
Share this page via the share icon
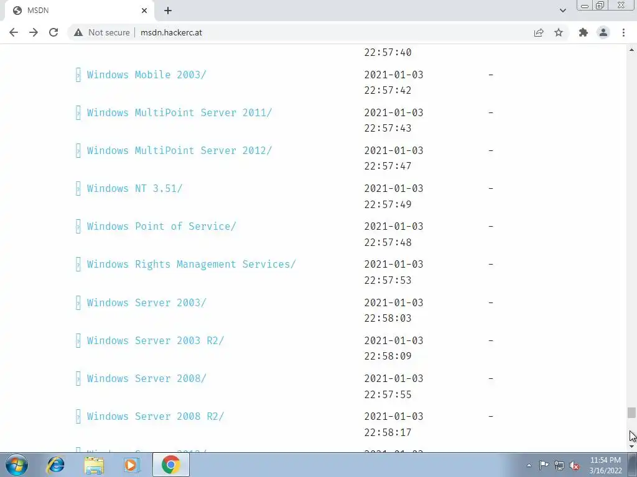(539, 32)
